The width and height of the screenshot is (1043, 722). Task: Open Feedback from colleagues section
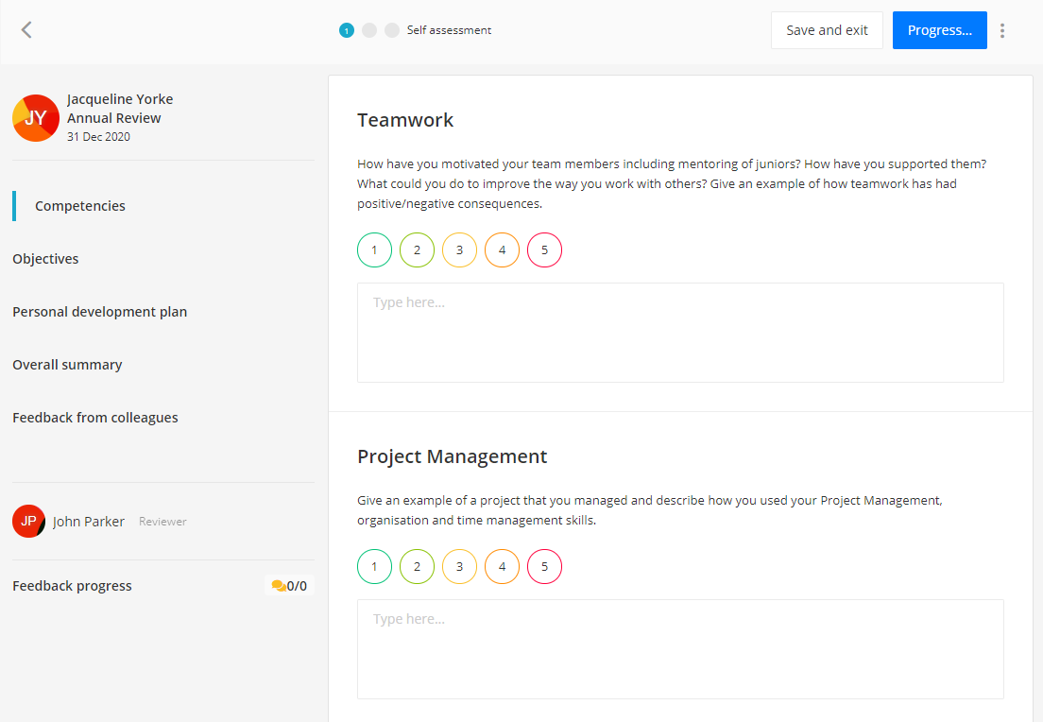pos(94,418)
